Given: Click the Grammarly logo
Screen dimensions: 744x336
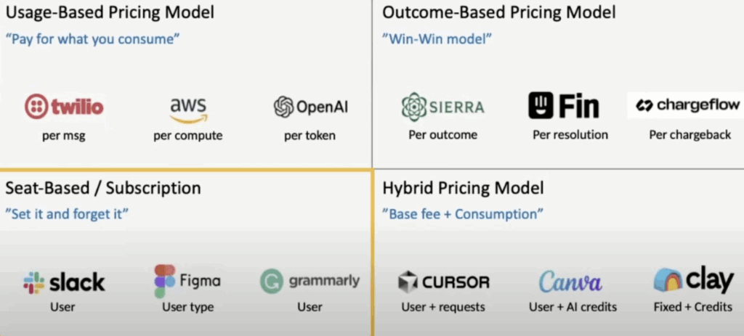Looking at the screenshot, I should (310, 282).
